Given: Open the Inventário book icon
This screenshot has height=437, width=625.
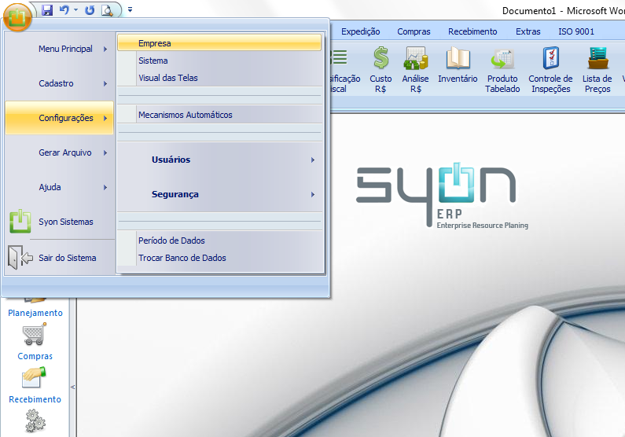Looking at the screenshot, I should (458, 59).
